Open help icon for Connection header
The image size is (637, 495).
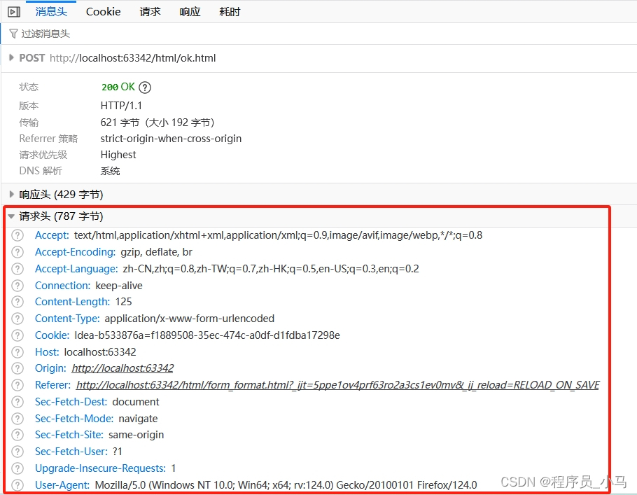point(17,285)
